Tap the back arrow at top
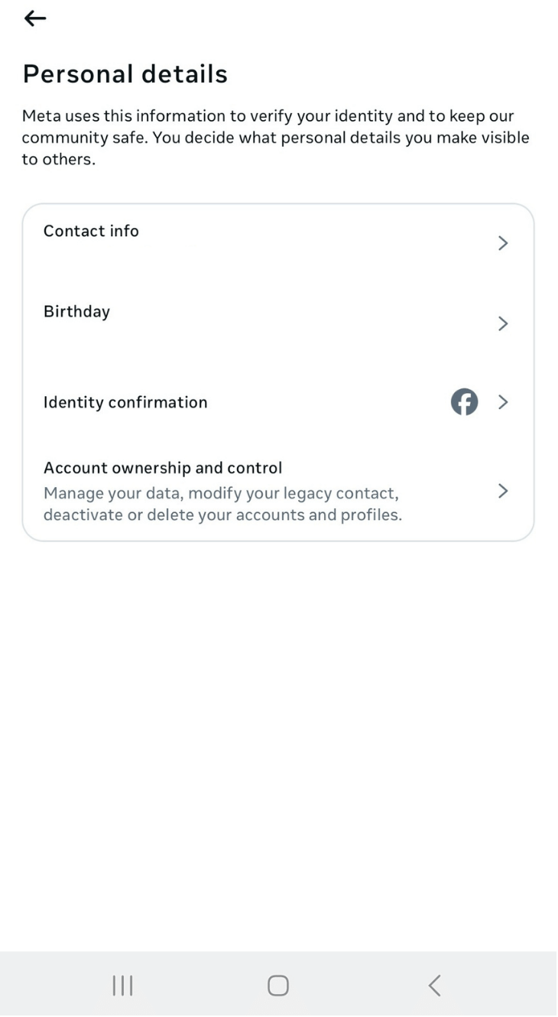Viewport: 558px width, 1017px height. click(x=35, y=19)
